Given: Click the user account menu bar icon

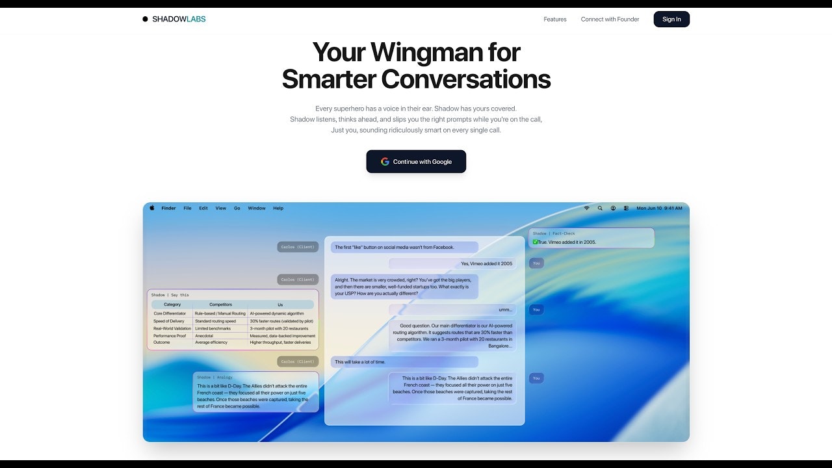Looking at the screenshot, I should (x=613, y=208).
